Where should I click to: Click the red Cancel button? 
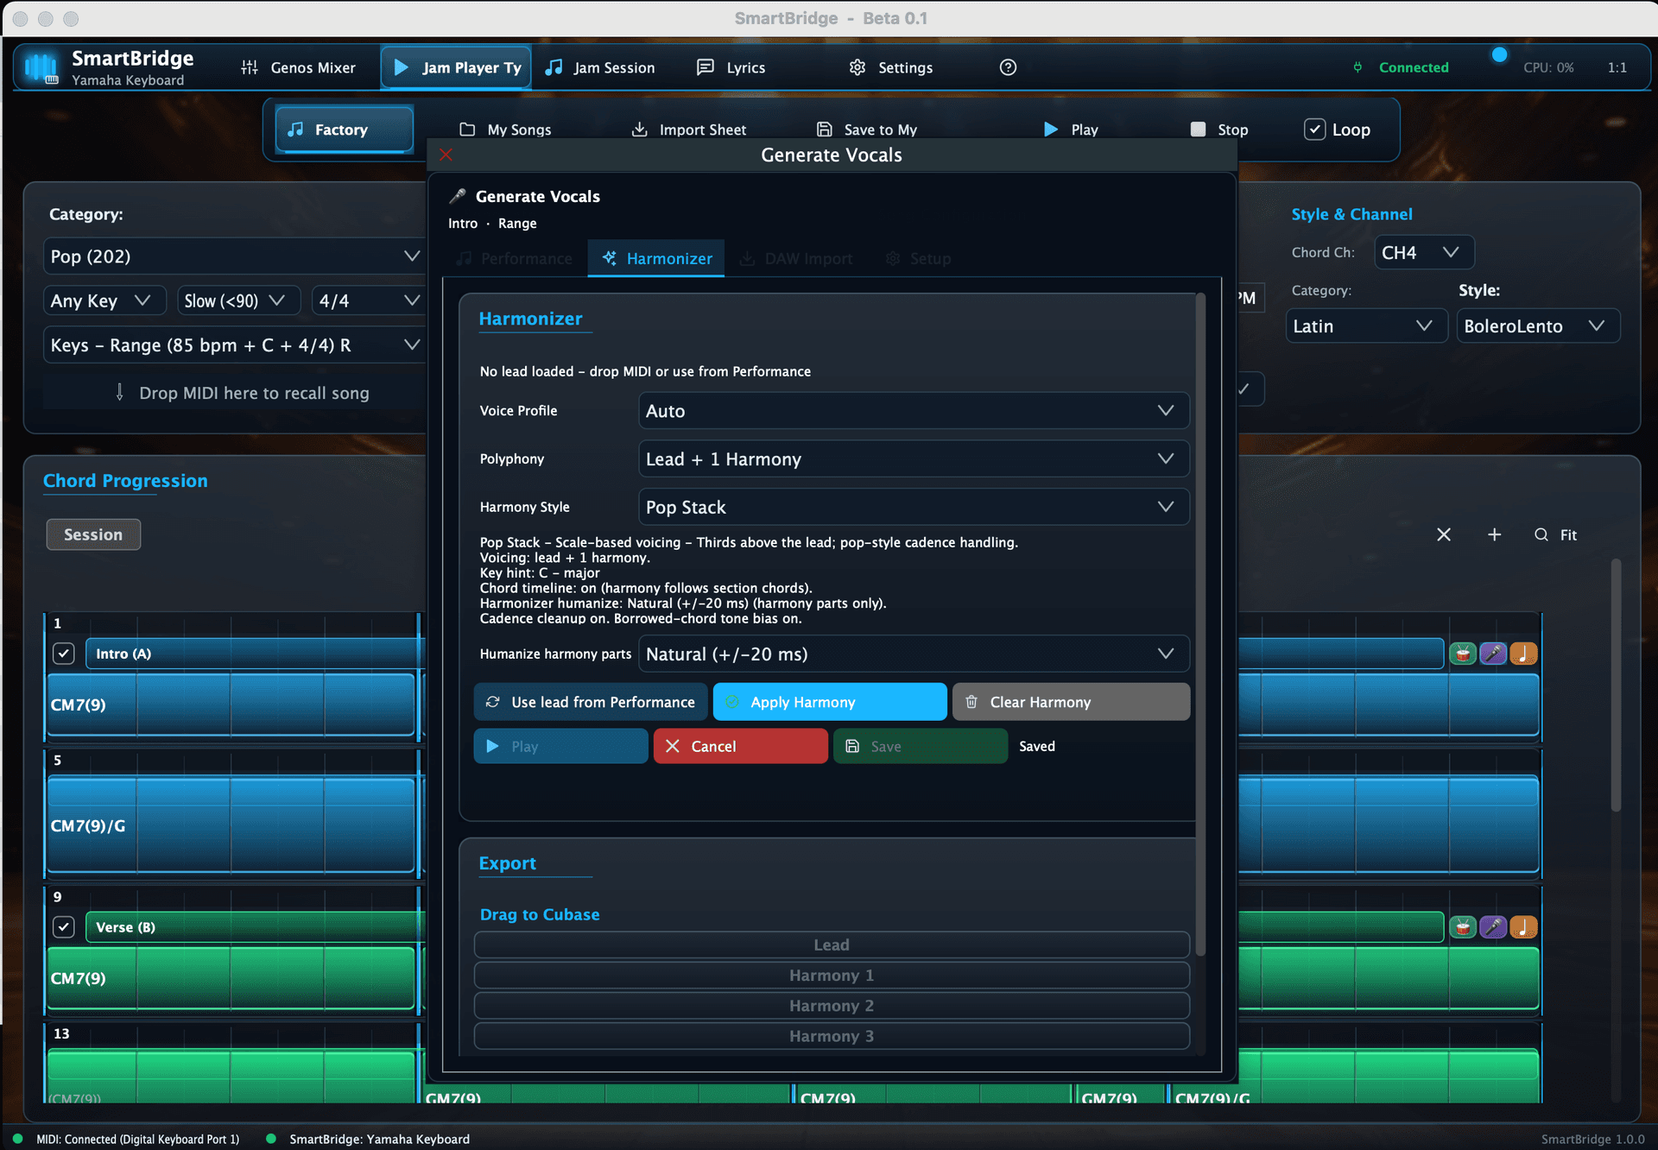pos(740,746)
